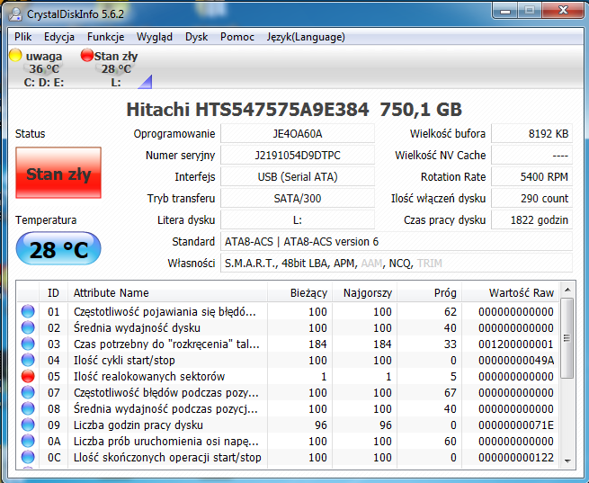The image size is (589, 483).
Task: Click the scrollbar down arrow in attribute list
Action: click(567, 461)
